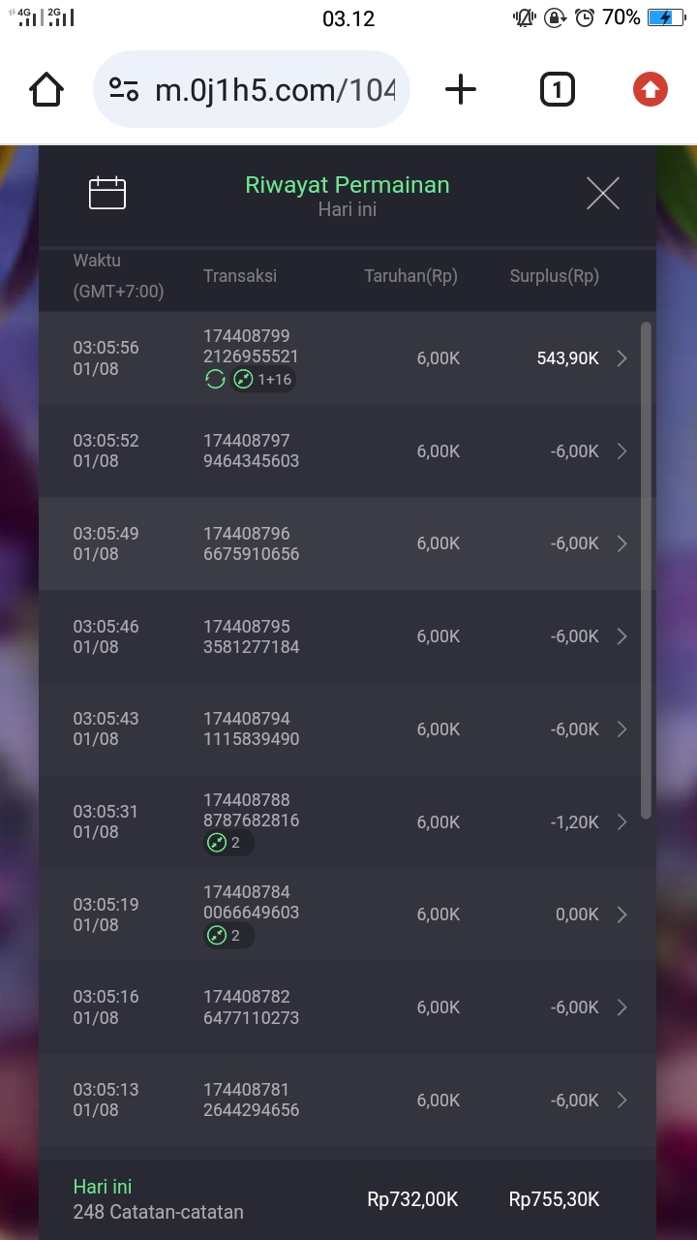
Task: Tap the red browser update arrow icon
Action: coord(651,91)
